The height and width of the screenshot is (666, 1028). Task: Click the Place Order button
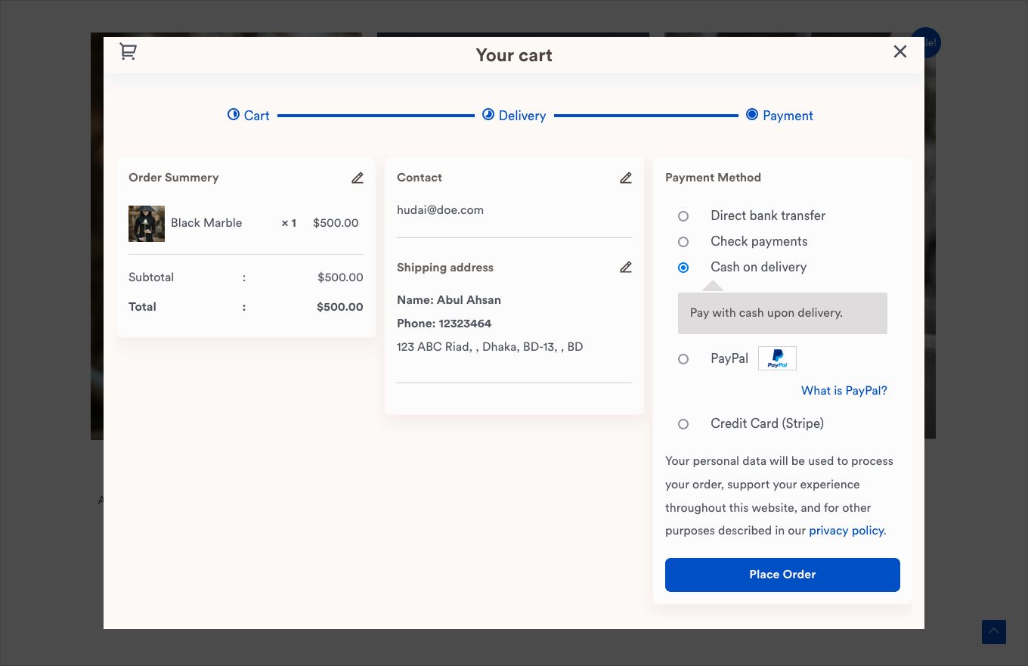click(x=782, y=575)
